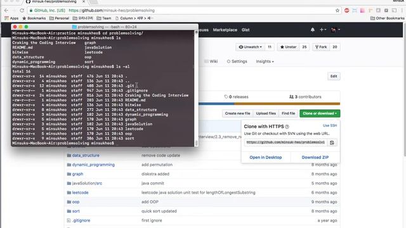This screenshot has width=406, height=228.
Task: Open the Apps shortcut in bookmarks bar
Action: [x=11, y=18]
